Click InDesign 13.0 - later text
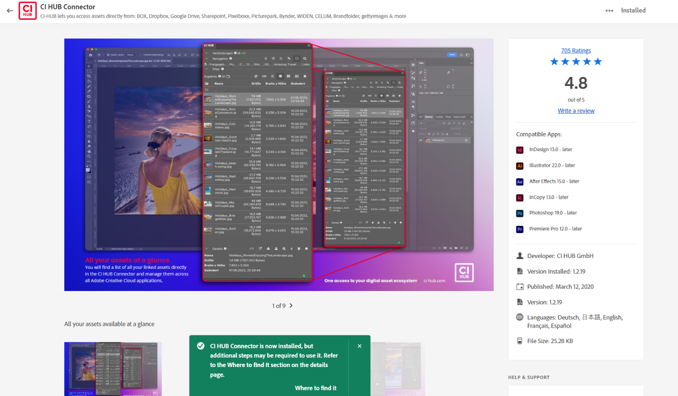The height and width of the screenshot is (396, 678). click(551, 149)
